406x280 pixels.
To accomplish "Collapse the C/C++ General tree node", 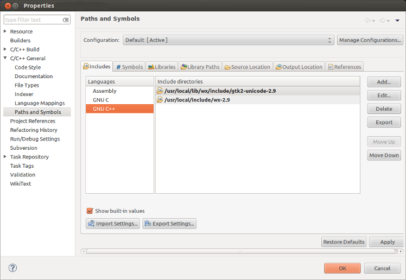I will click(5, 58).
